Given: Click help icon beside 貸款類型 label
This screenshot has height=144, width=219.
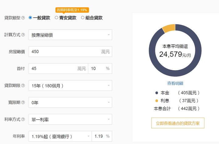Looking at the screenshot, I should click(23, 18).
